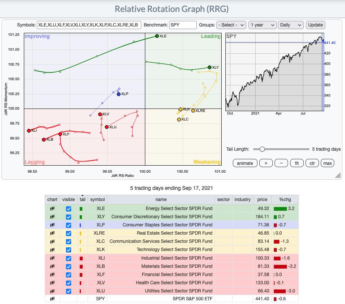Open the XLU row chart icon
Viewport: 345px width, 304px height.
[52, 291]
